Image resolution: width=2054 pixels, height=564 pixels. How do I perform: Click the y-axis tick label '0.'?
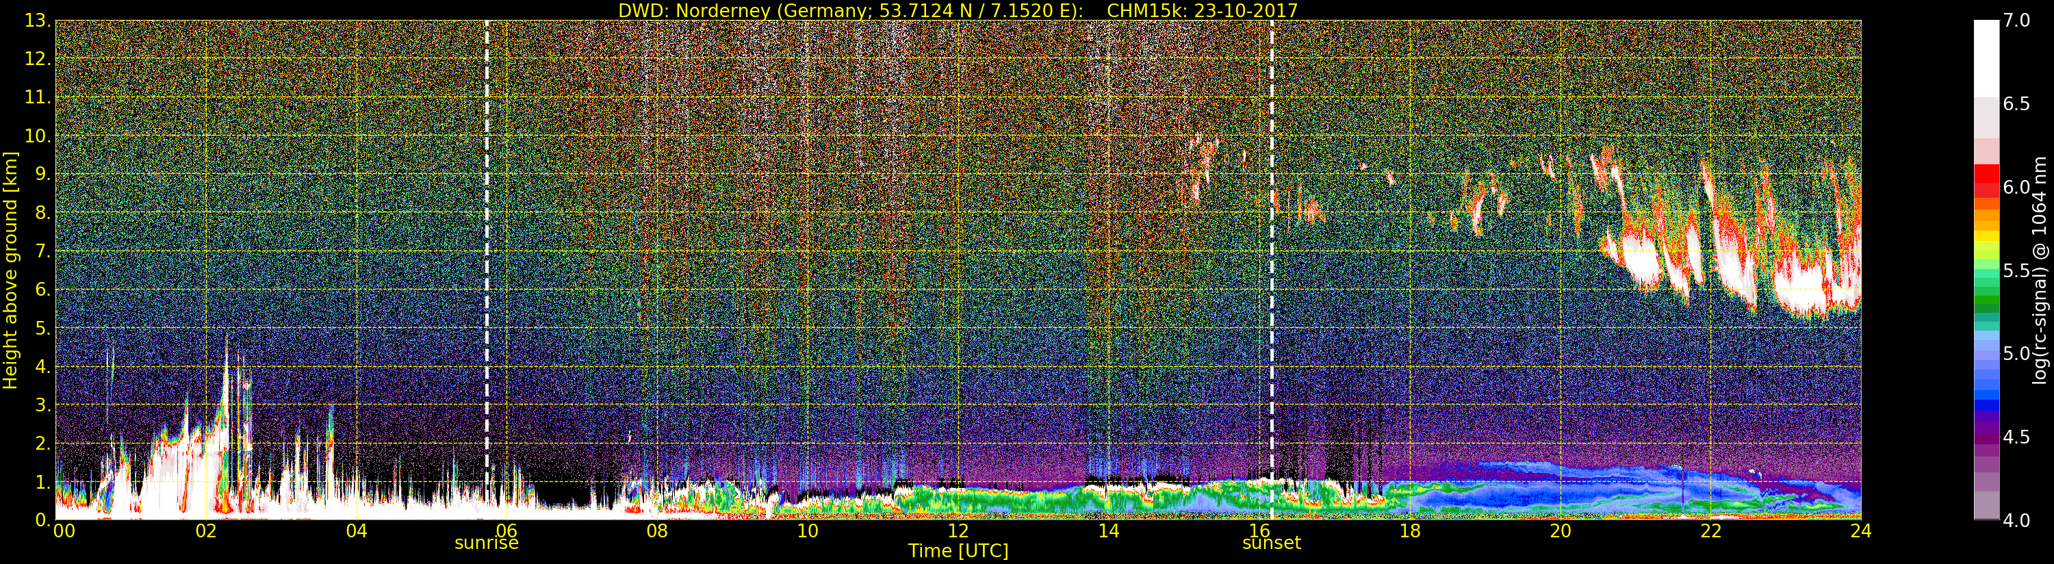tap(42, 520)
